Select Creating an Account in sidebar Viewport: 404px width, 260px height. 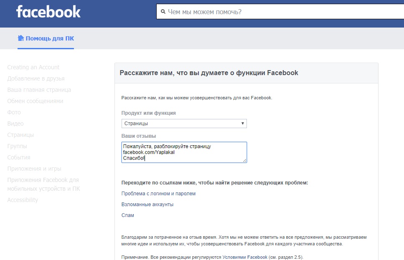[x=33, y=67]
